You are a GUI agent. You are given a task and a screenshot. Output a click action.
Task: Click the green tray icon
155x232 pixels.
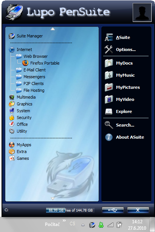click(x=101, y=225)
